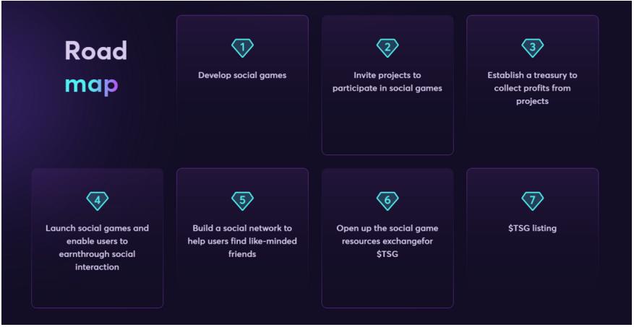Image resolution: width=634 pixels, height=327 pixels.
Task: Click the gradient 'map' heading word
Action: [91, 84]
